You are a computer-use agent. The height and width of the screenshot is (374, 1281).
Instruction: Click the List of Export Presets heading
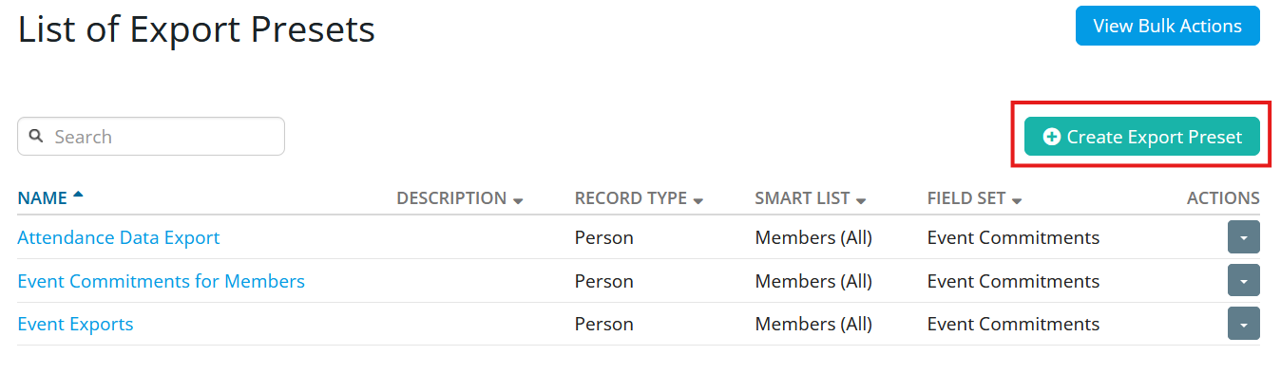197,29
